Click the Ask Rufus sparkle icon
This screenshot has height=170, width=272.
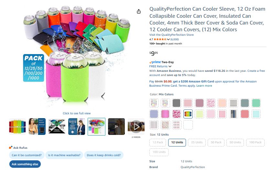(11, 147)
